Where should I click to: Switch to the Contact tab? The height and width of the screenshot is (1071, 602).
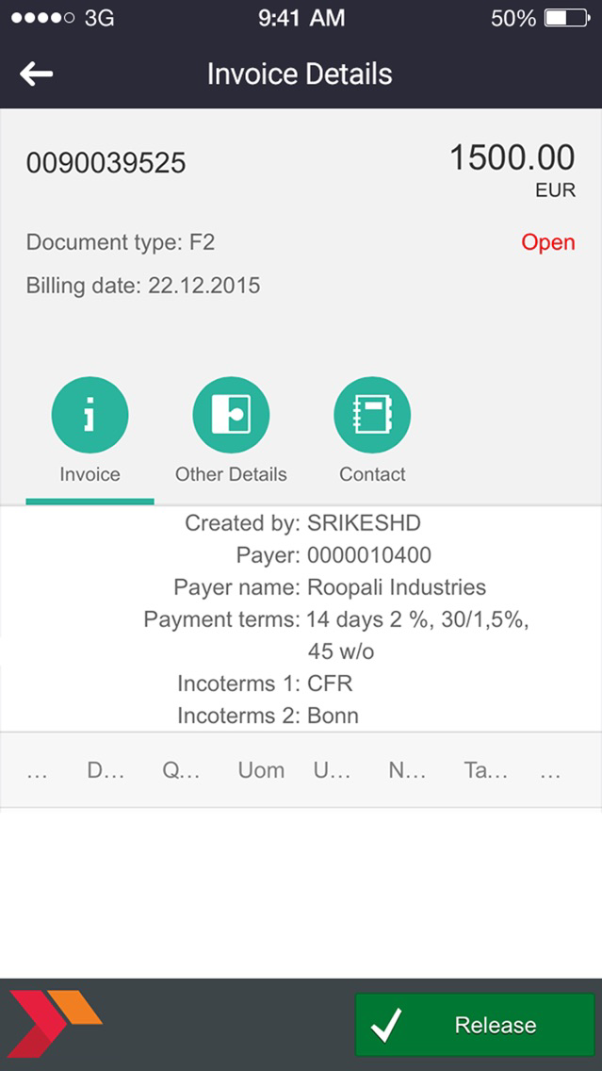point(371,474)
